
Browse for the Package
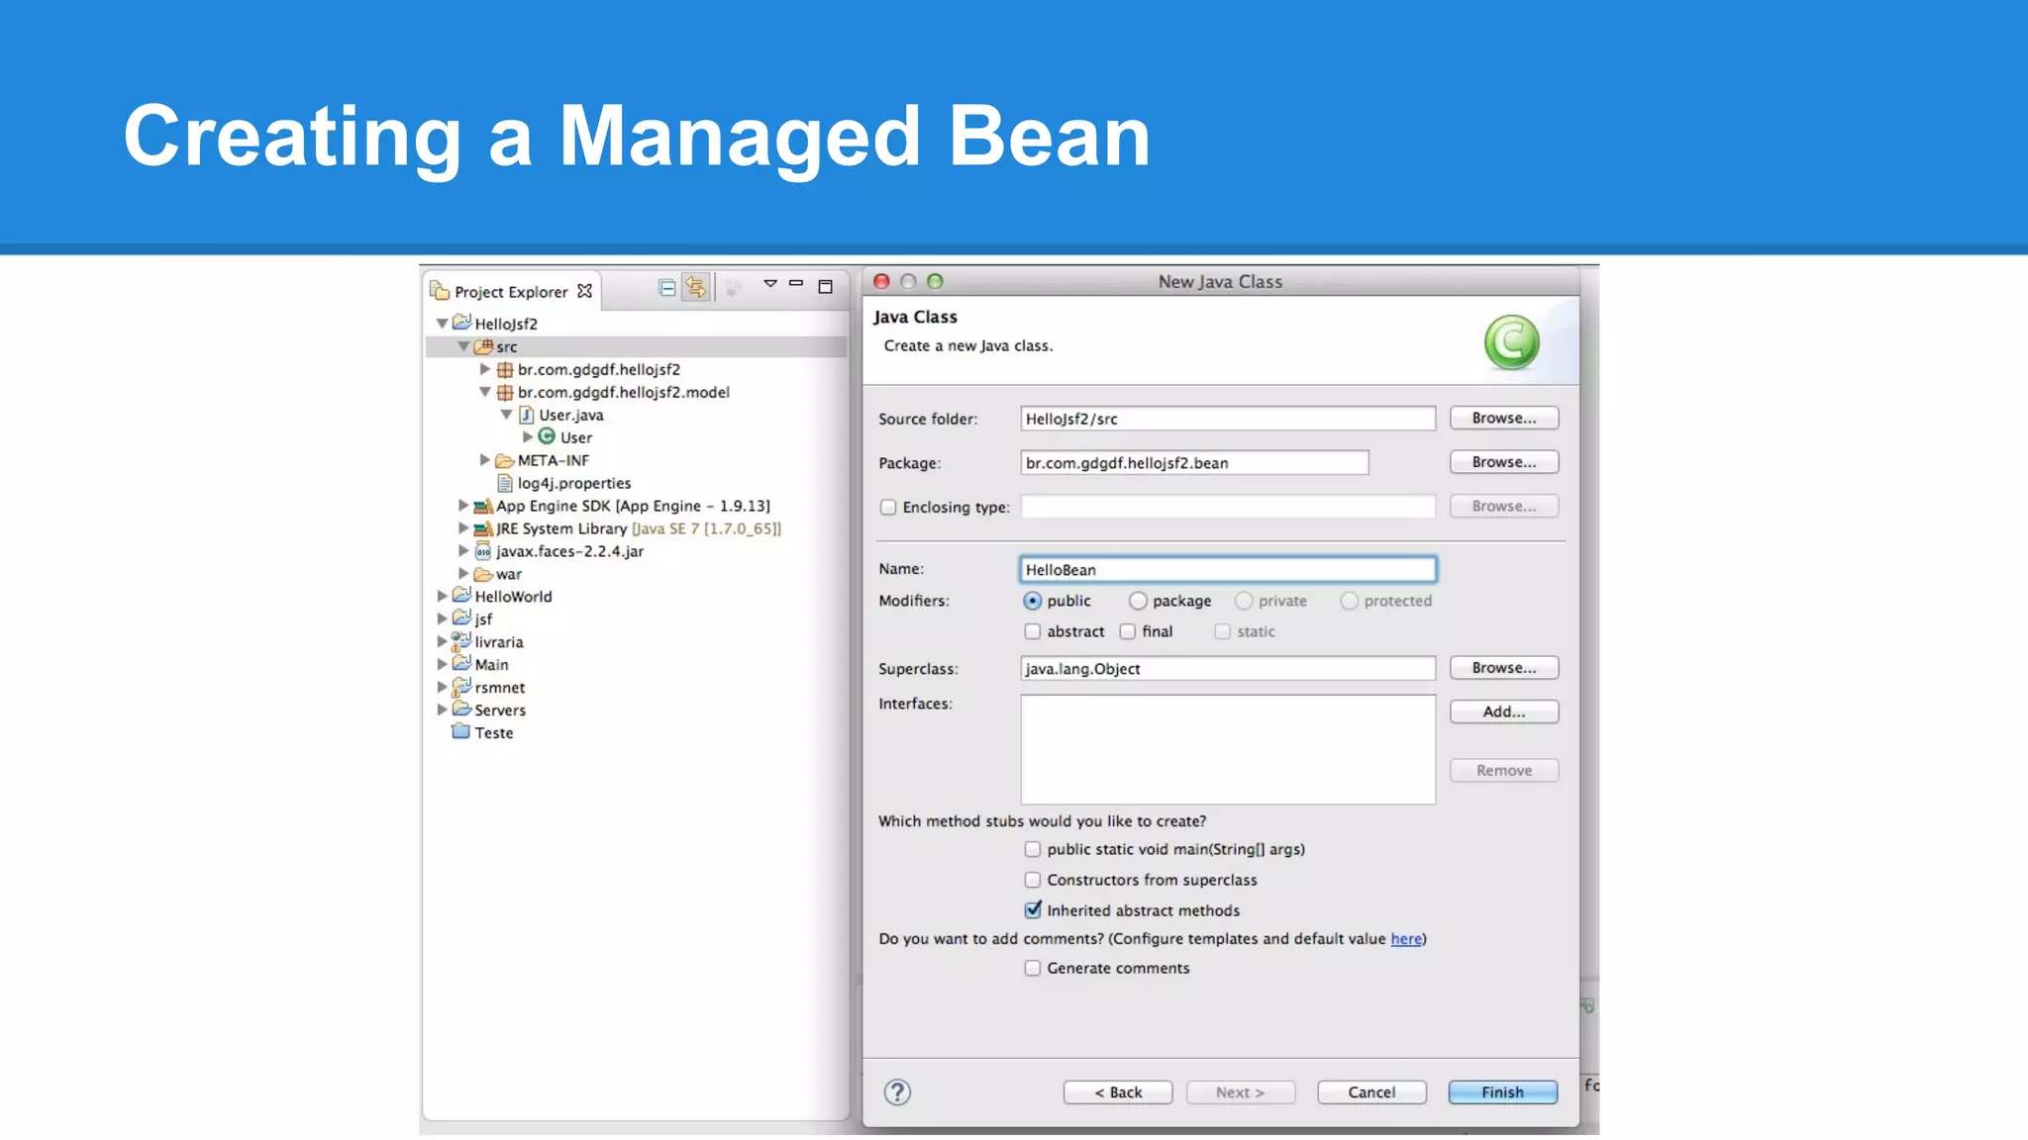click(x=1504, y=462)
